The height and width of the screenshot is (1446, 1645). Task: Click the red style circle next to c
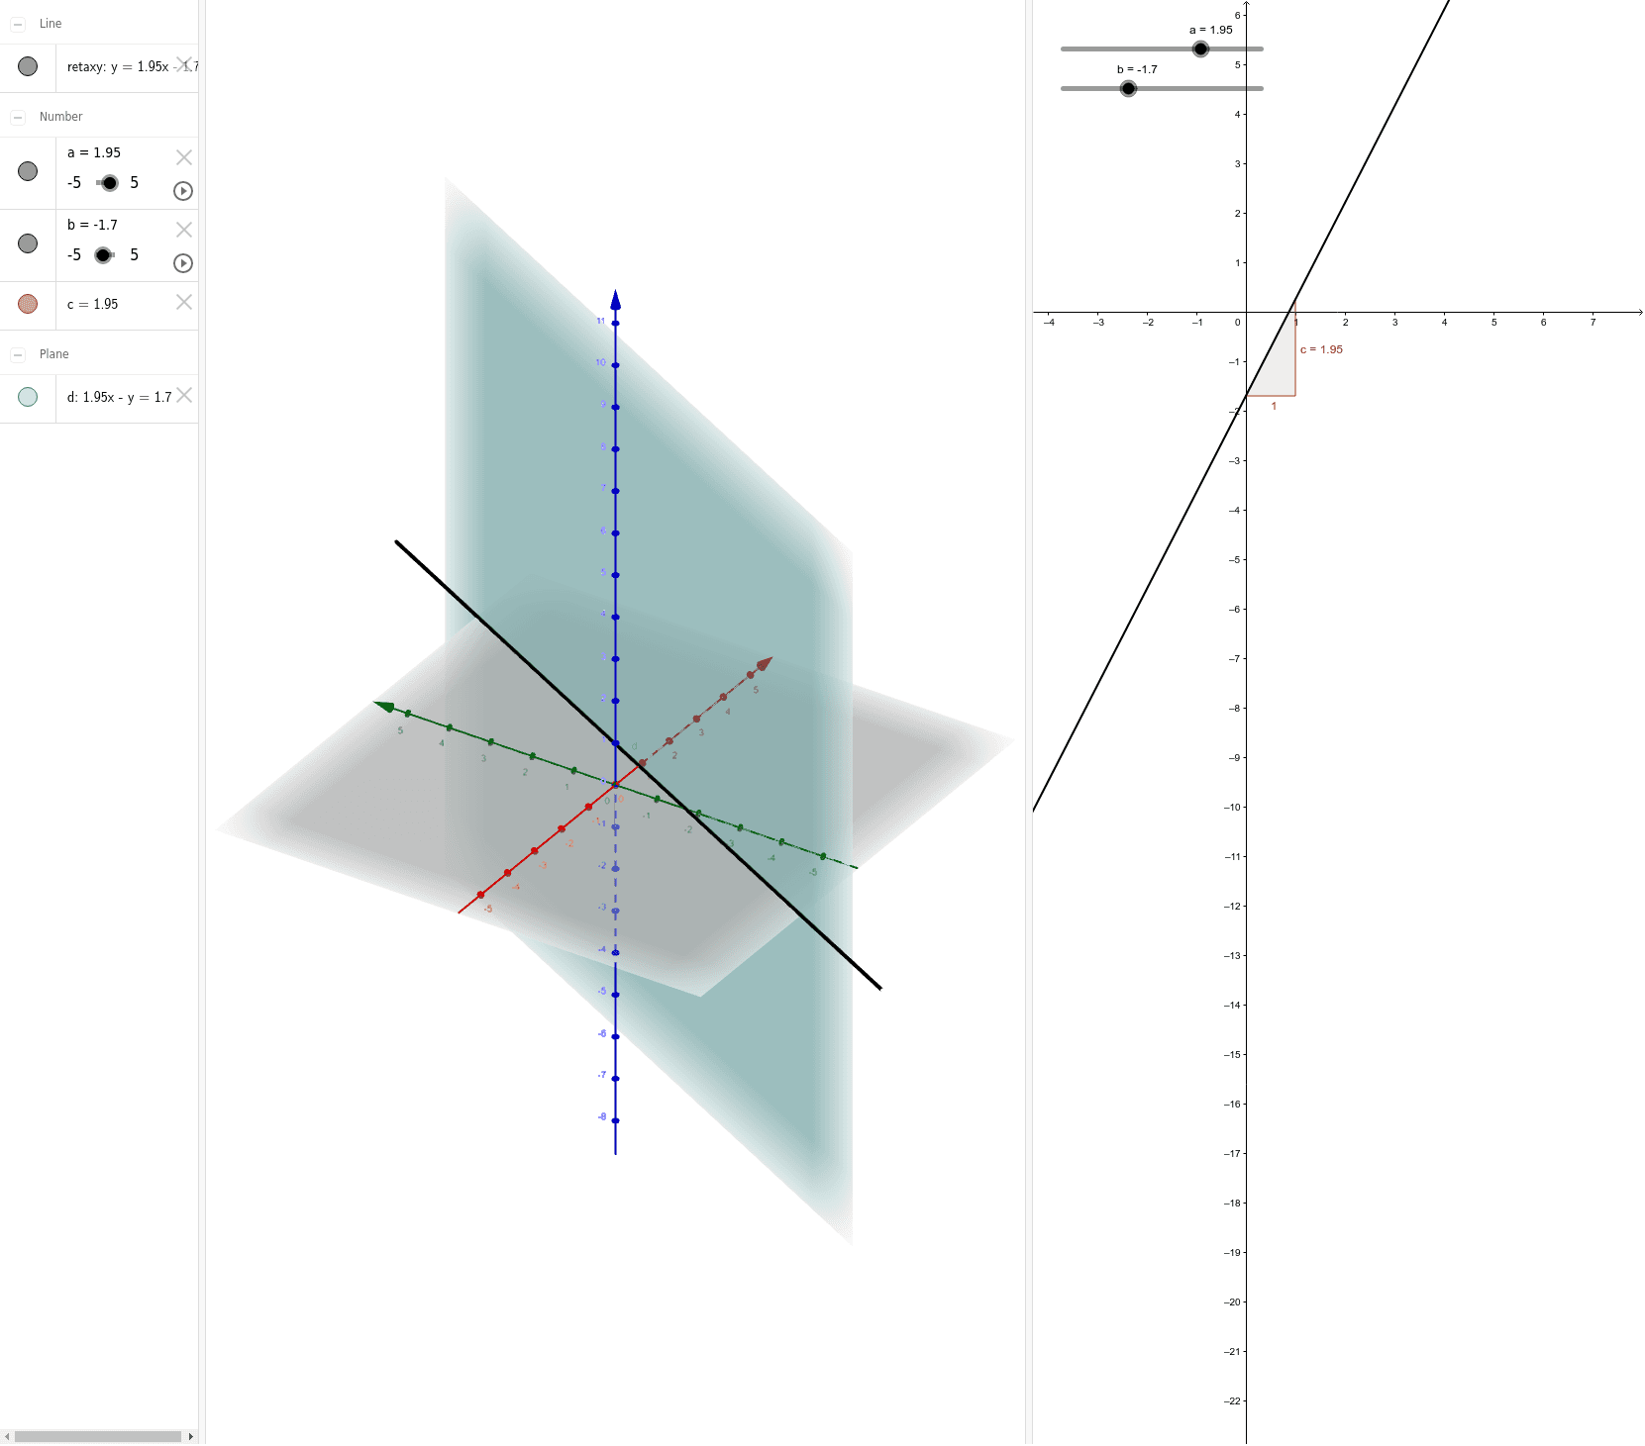[x=27, y=303]
